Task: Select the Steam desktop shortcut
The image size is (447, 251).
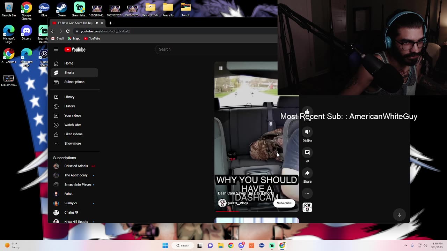Action: tap(61, 10)
